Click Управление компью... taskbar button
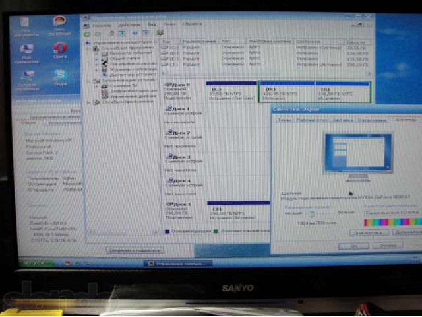The height and width of the screenshot is (317, 422). pos(178,263)
